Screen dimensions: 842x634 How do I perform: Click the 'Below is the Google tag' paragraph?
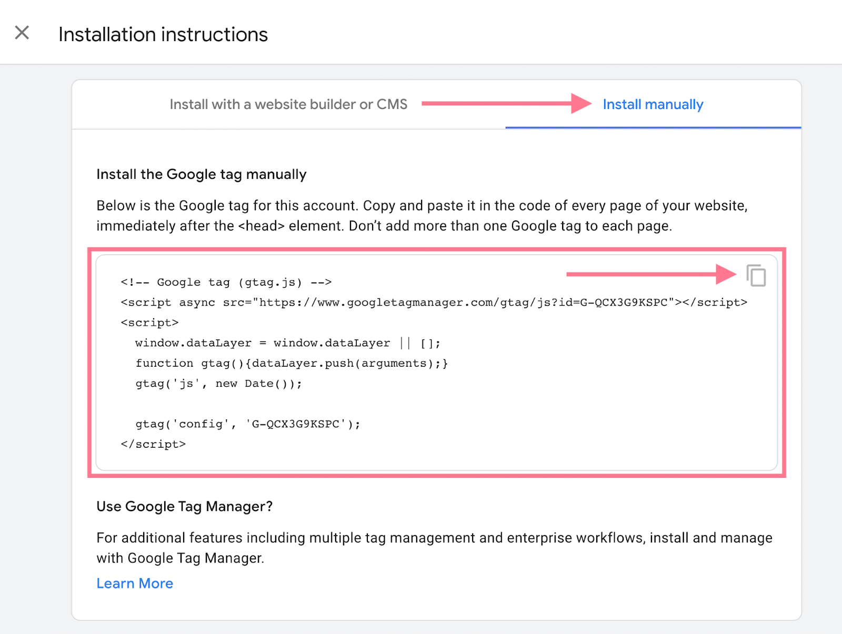(422, 216)
